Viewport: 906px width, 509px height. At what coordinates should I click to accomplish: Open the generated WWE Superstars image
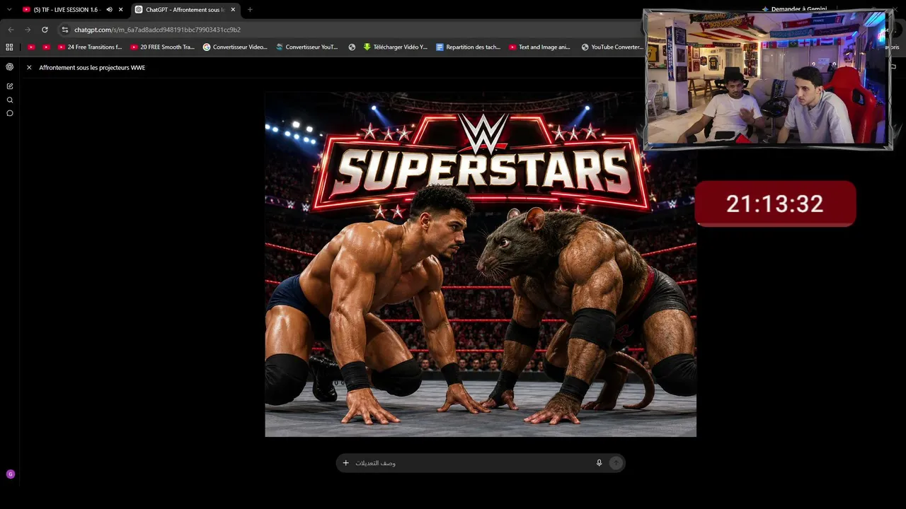click(x=481, y=264)
